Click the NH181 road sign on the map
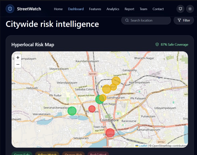Image resolution: width=197 pixels, height=155 pixels. pos(93,74)
